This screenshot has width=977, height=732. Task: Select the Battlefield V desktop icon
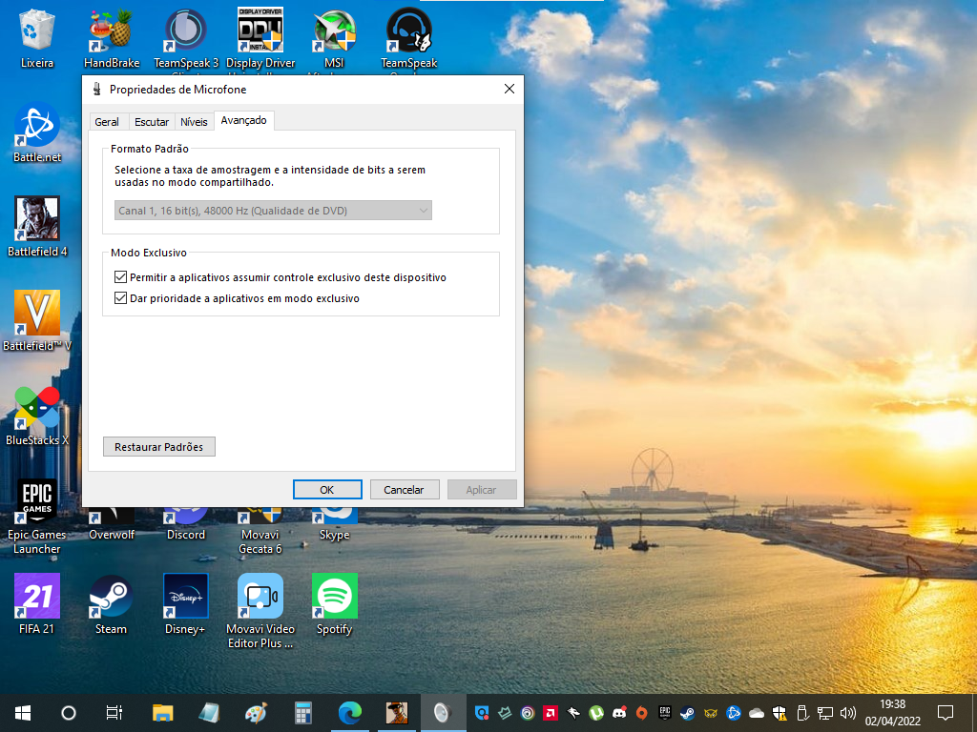pos(37,321)
